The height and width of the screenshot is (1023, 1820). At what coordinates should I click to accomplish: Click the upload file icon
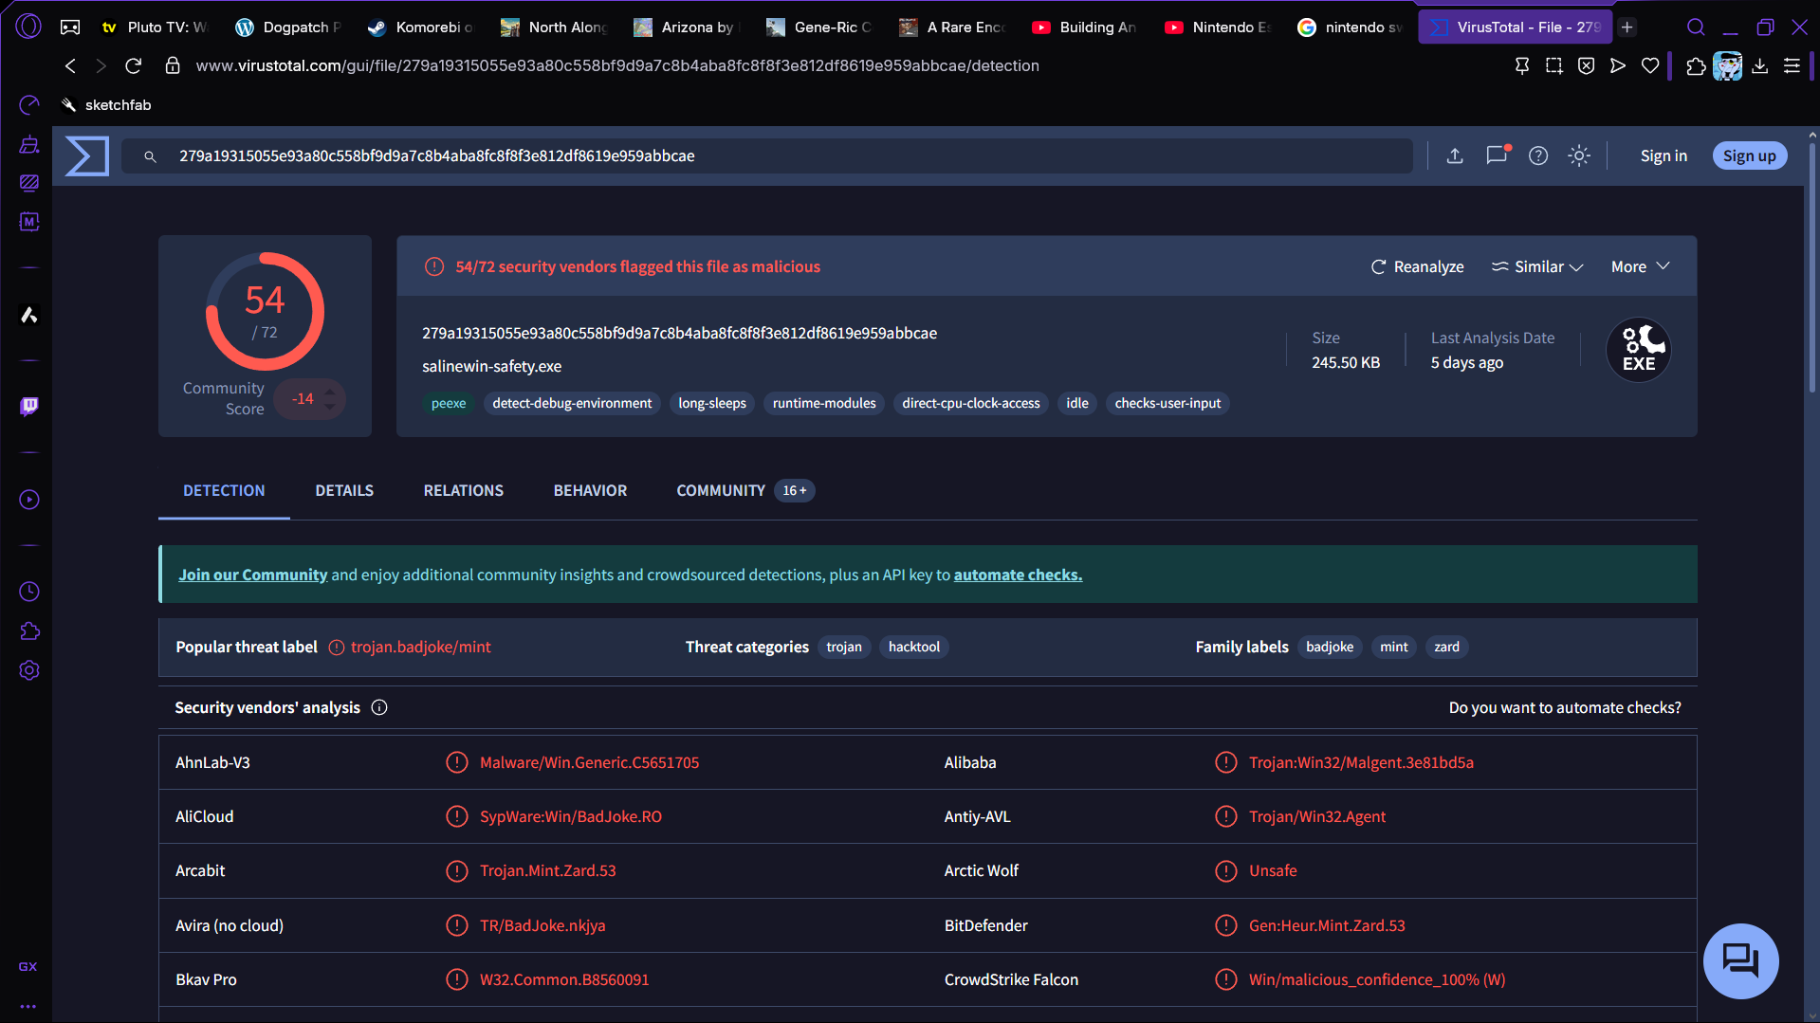click(x=1455, y=156)
